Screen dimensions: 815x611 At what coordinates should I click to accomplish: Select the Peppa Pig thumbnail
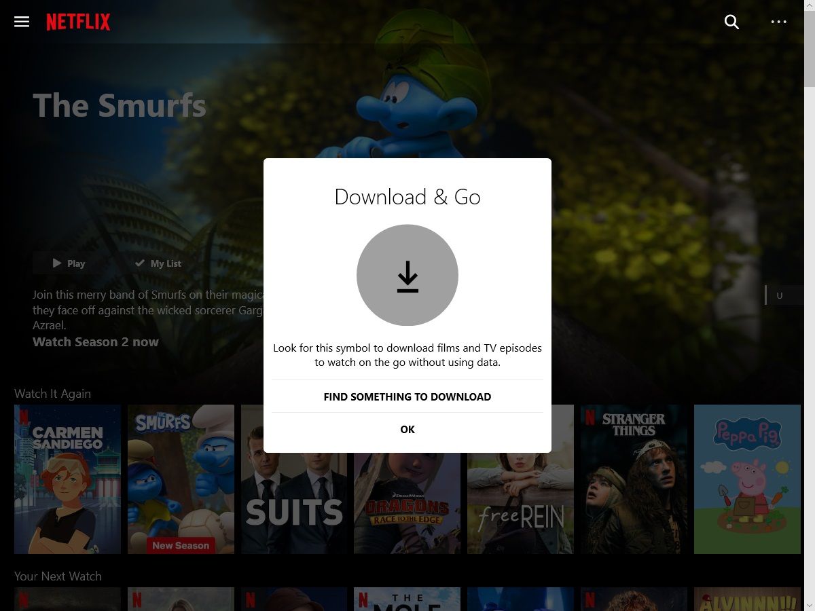747,479
